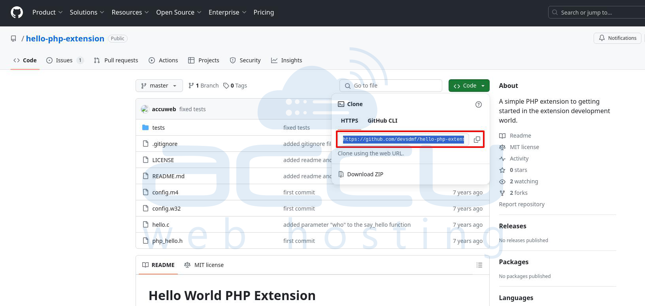Click the README.md file icon
645x306 pixels.
pos(145,176)
